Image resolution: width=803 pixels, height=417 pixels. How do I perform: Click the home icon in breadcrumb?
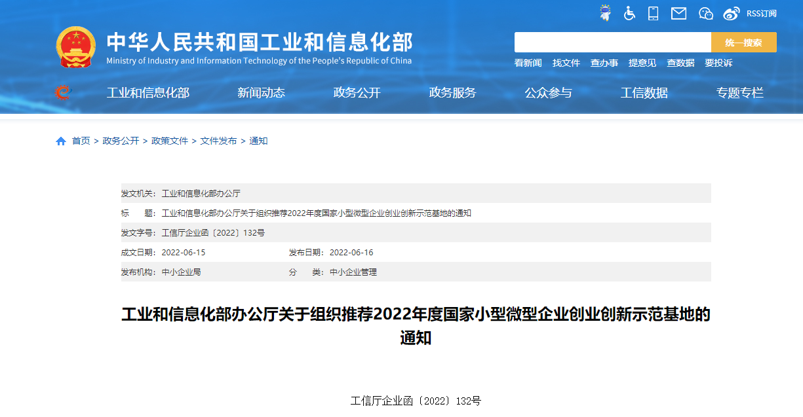pyautogui.click(x=61, y=141)
